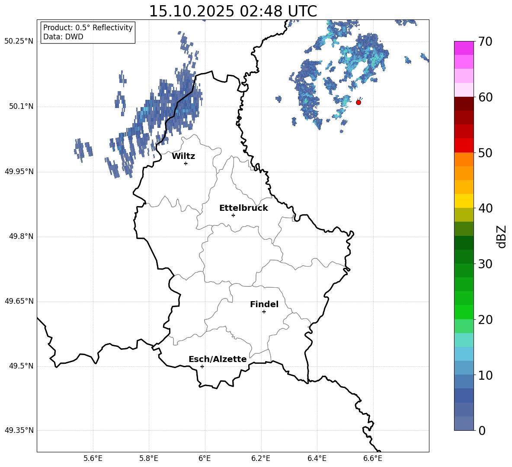Viewport: 512px width, 467px height.
Task: Click the Esch/Alzette city label
Action: [218, 359]
